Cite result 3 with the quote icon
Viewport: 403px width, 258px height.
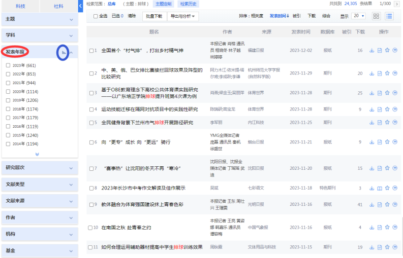[x=395, y=93]
